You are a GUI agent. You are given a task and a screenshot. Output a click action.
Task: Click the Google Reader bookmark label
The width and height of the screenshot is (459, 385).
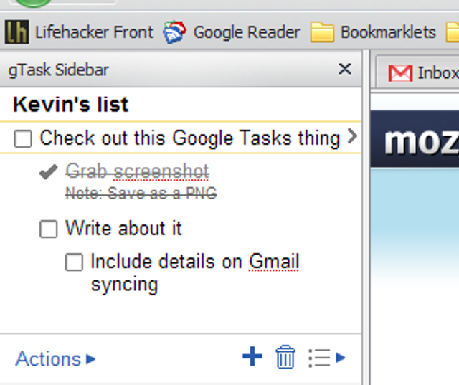click(246, 32)
